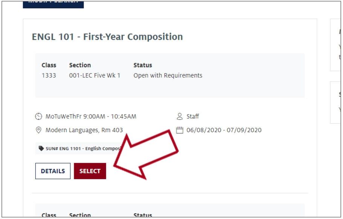Click the clock icon beside meeting times

tap(38, 116)
